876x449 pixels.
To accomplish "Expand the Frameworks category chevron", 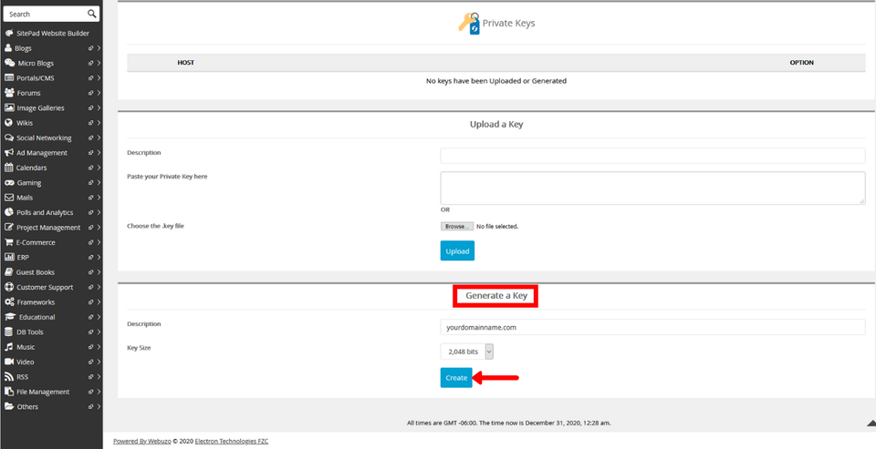I will (99, 302).
